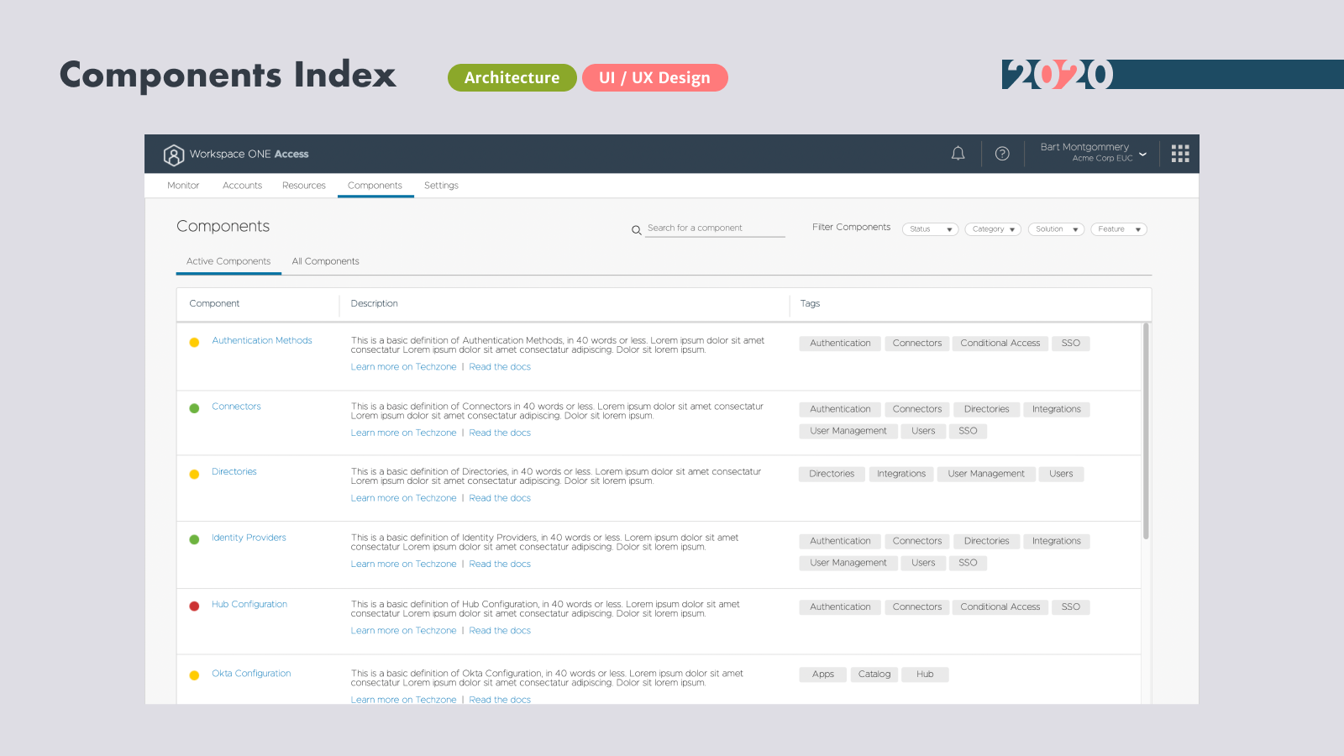Expand the Status filter dropdown

[x=930, y=229]
